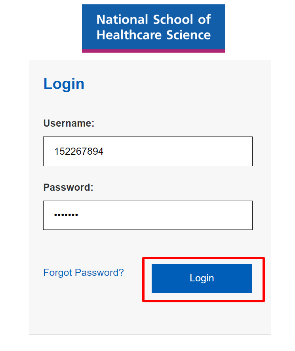Click the Password: label
The height and width of the screenshot is (351, 295).
pyautogui.click(x=69, y=187)
